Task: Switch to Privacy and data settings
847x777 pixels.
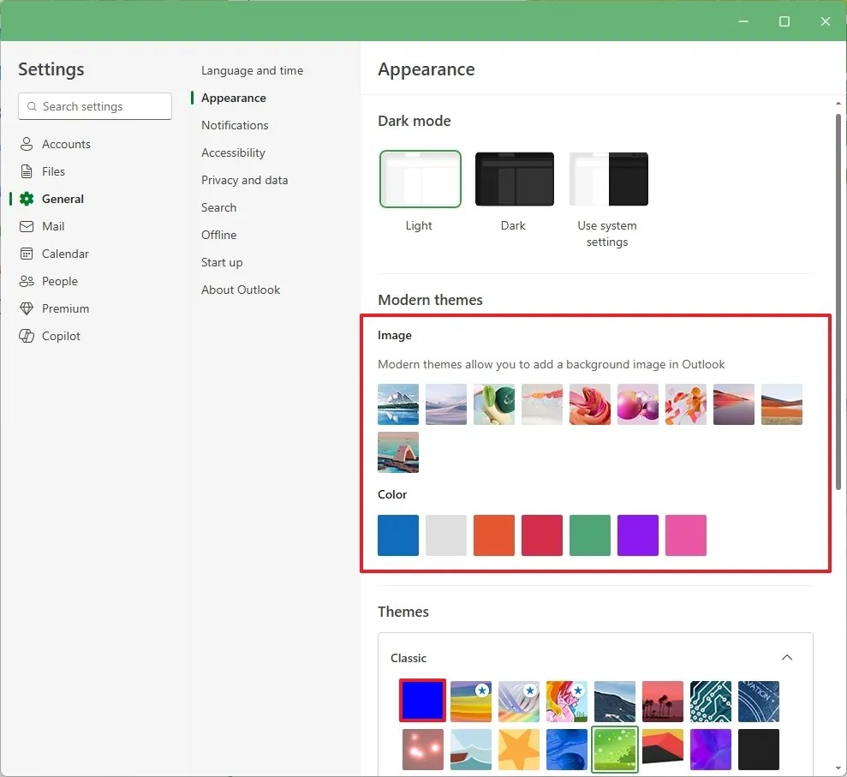Action: [244, 180]
